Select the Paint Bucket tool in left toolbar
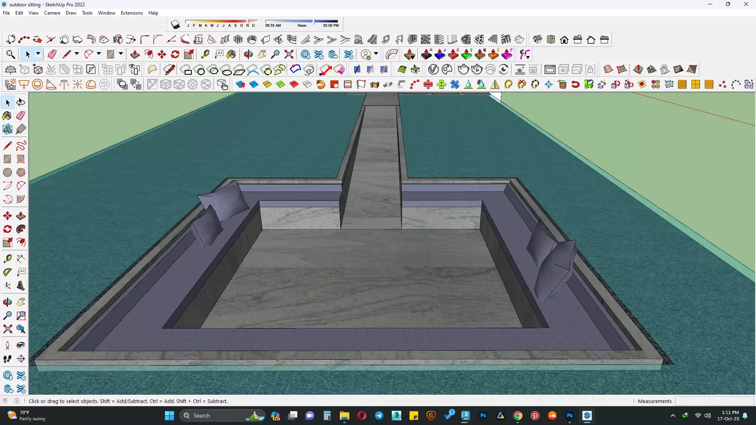Image resolution: width=756 pixels, height=425 pixels. 7,116
